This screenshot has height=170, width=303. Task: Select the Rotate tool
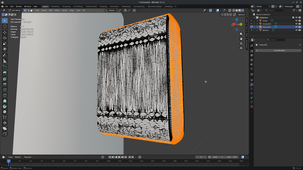(x=5, y=38)
